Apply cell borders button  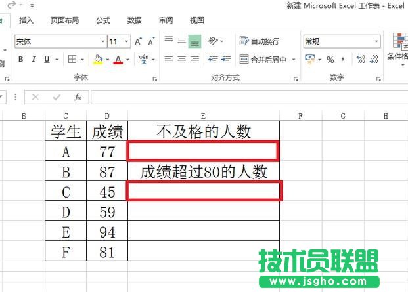click(72, 60)
